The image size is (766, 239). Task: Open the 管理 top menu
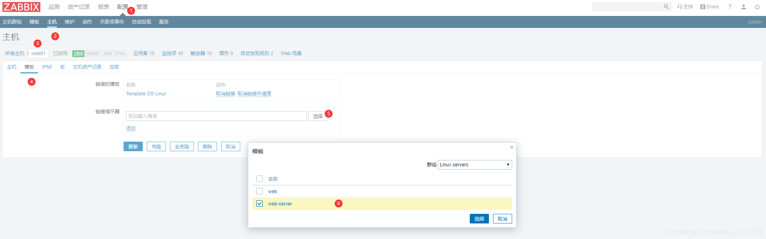point(142,7)
